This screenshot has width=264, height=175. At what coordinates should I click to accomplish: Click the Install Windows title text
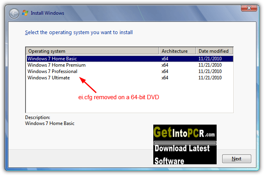[47, 13]
